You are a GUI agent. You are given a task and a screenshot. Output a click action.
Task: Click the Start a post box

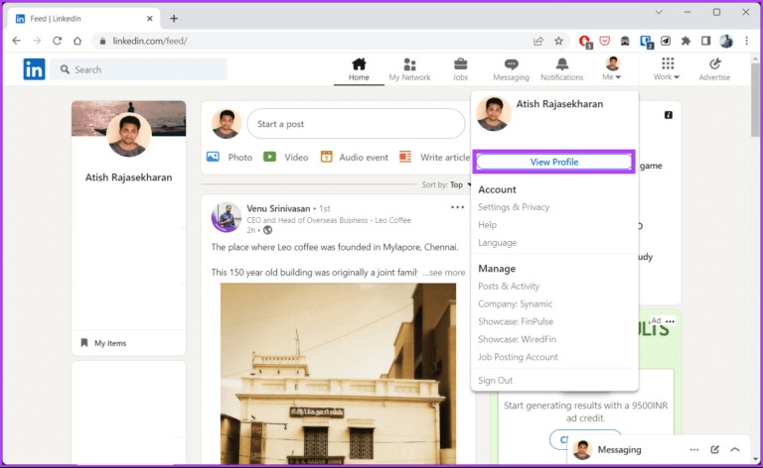pyautogui.click(x=356, y=124)
